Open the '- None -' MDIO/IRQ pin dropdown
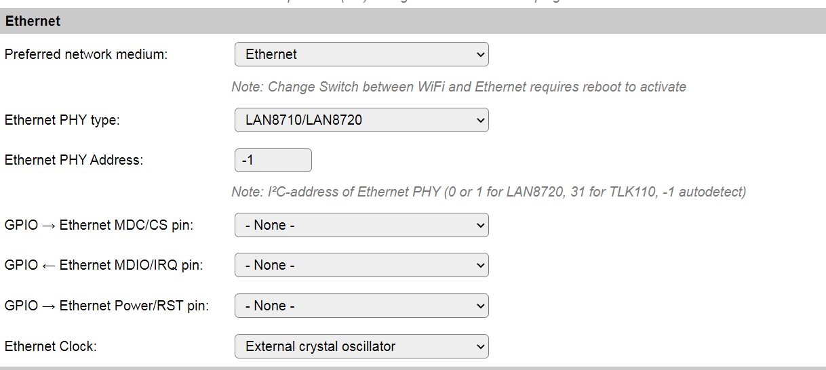The image size is (826, 370). [x=353, y=265]
